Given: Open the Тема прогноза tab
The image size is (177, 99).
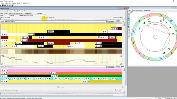Looking at the screenshot, I should pos(28,13).
